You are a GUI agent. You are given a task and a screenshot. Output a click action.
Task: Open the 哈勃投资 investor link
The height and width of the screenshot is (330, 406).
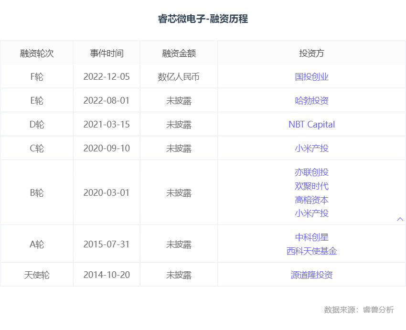click(x=311, y=101)
